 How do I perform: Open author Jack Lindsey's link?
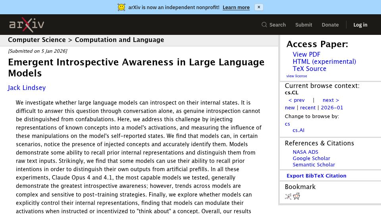(27, 88)
